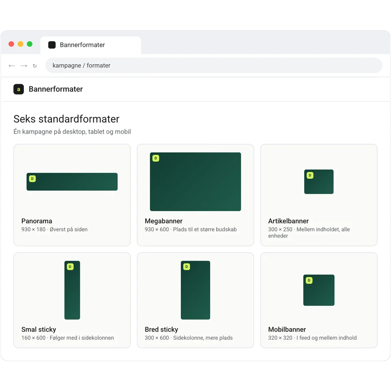Click the Bannerformater header title

coord(56,89)
